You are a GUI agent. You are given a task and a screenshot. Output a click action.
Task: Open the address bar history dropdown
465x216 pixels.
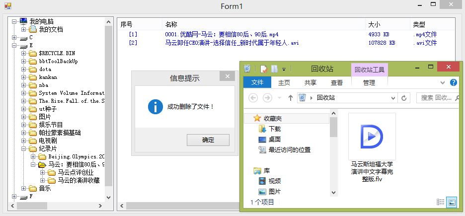point(393,98)
